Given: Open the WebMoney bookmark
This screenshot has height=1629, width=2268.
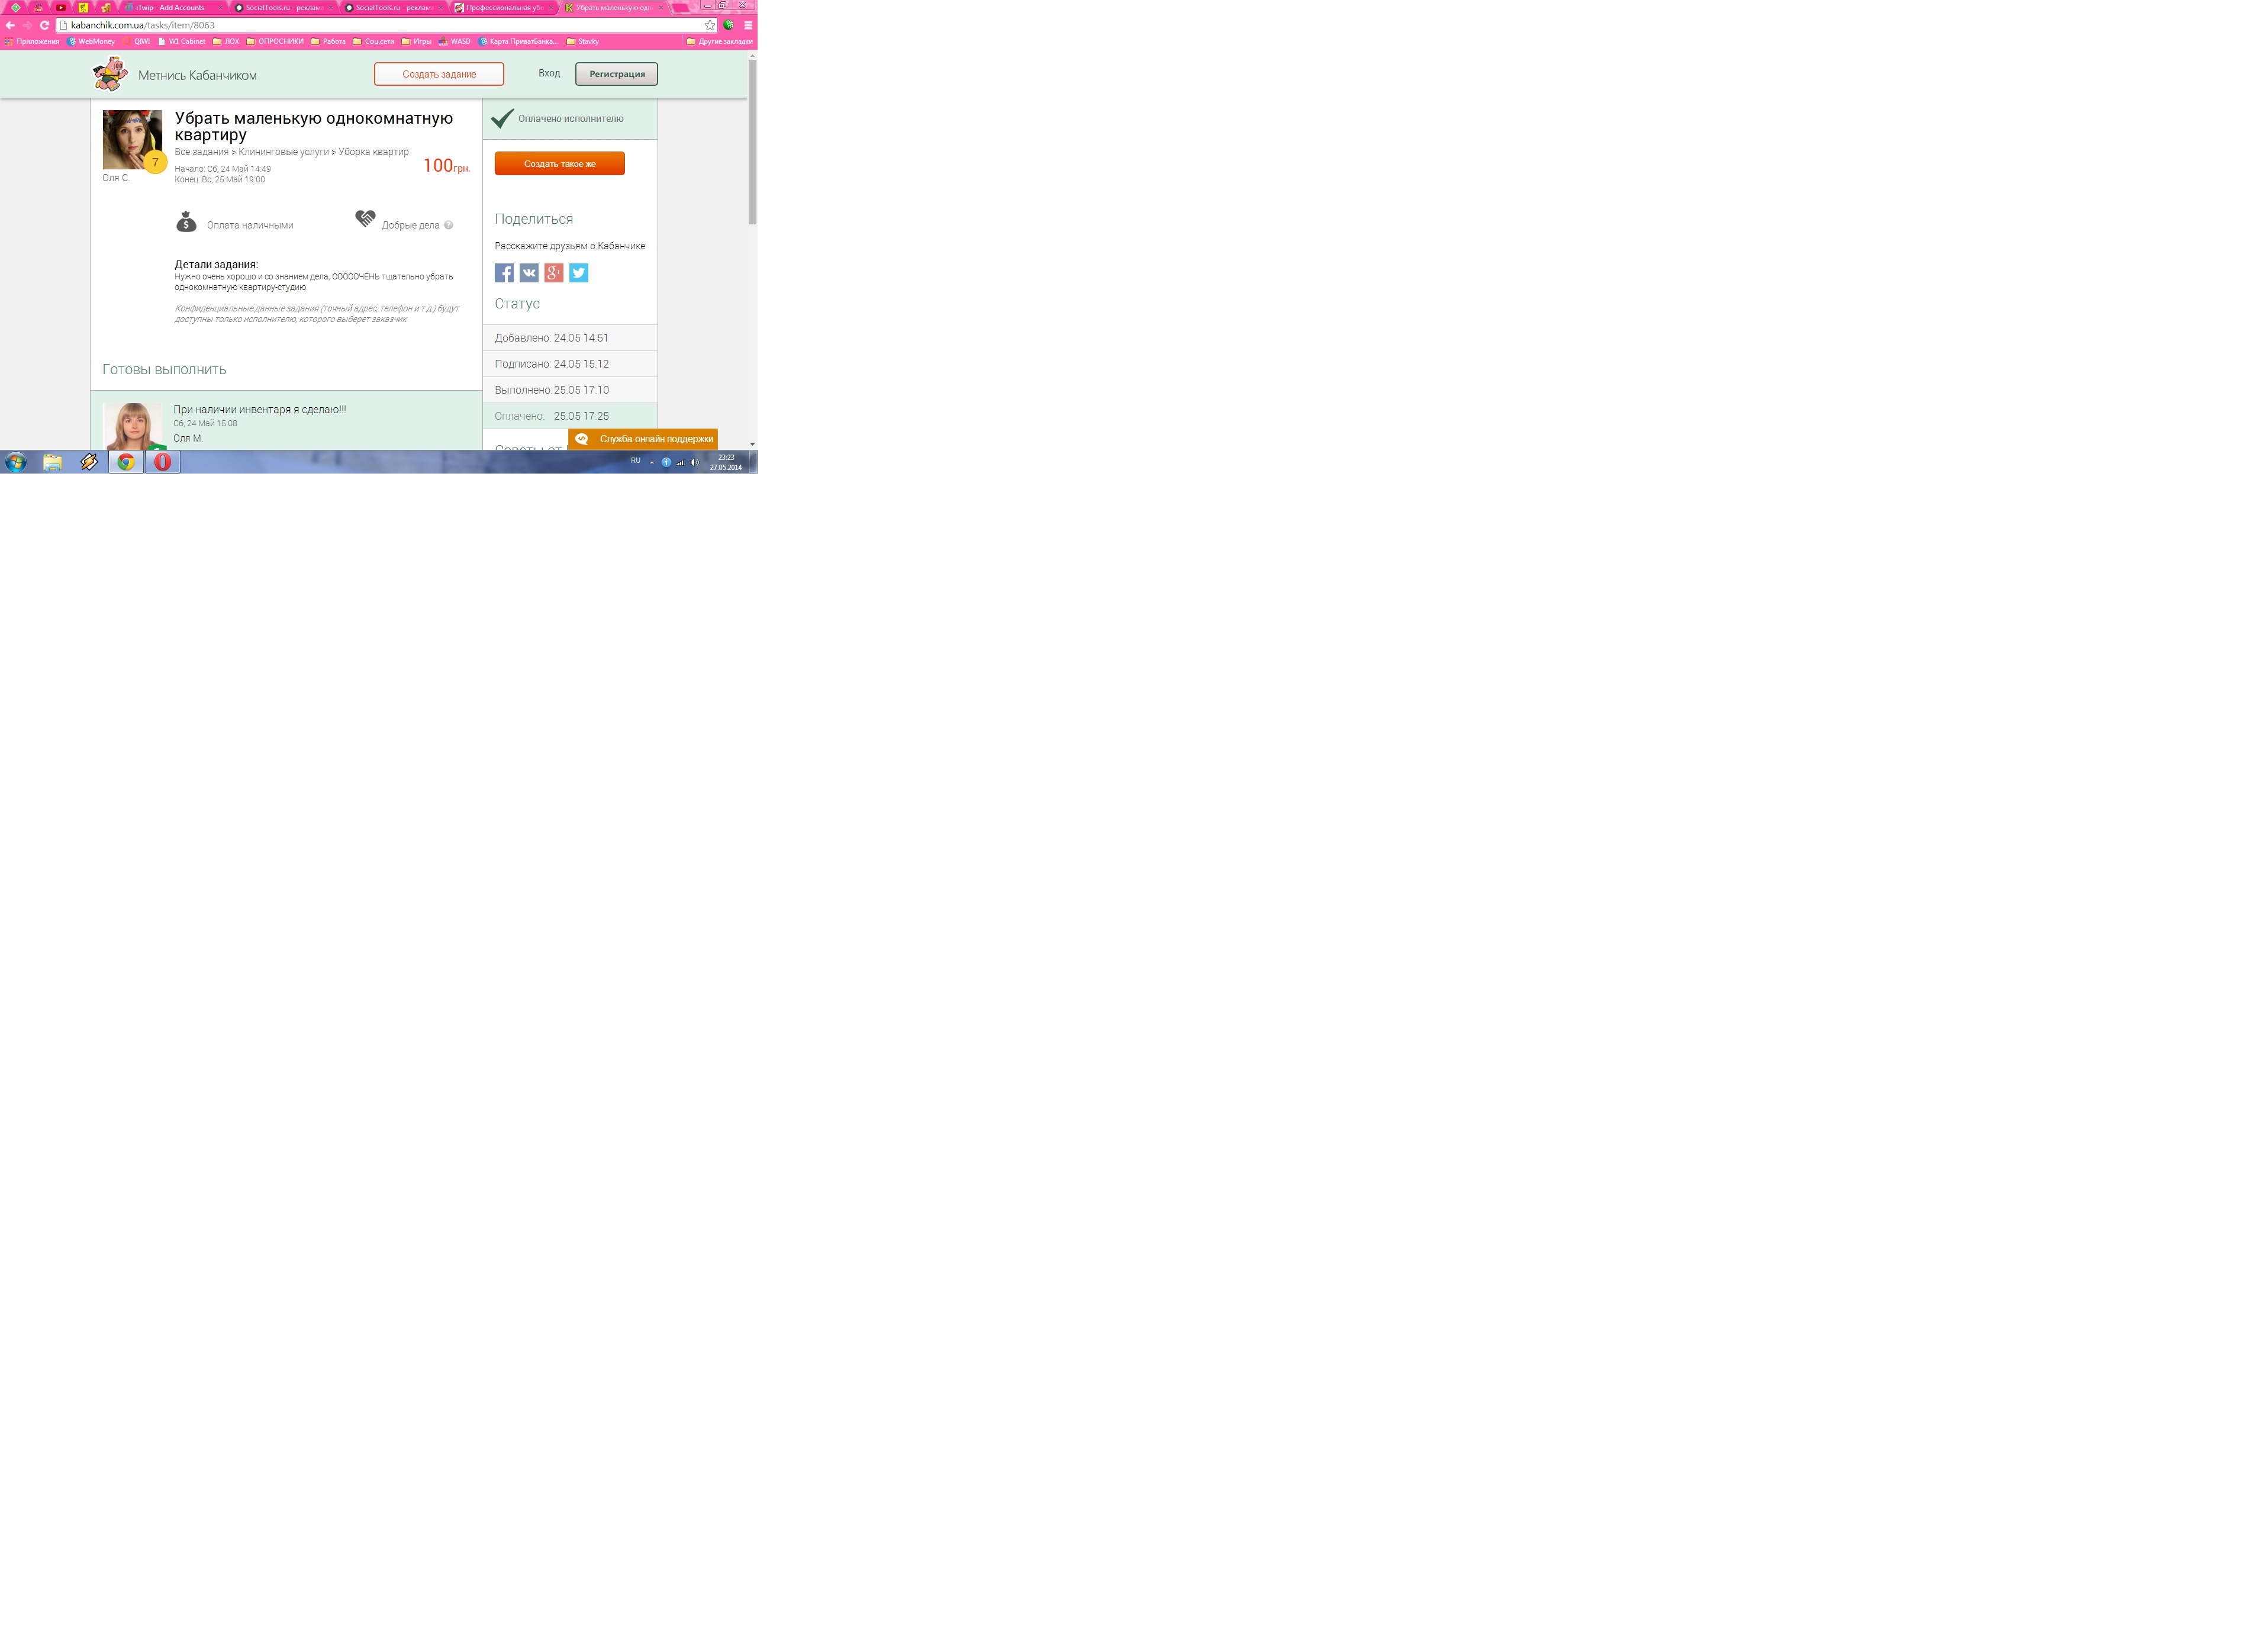Looking at the screenshot, I should 91,41.
